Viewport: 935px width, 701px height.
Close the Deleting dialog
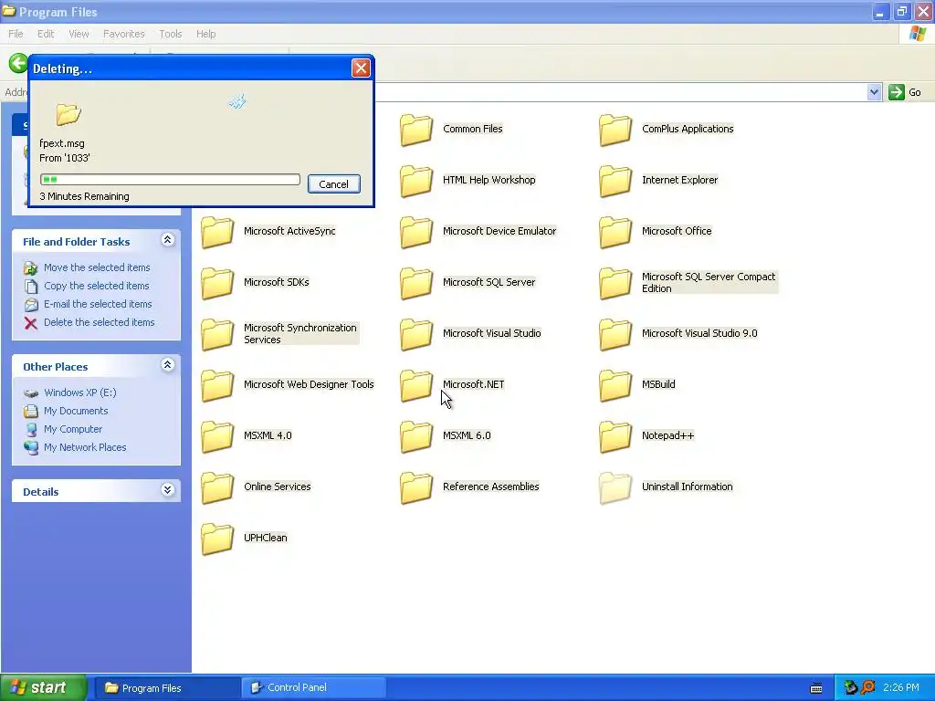pos(361,68)
